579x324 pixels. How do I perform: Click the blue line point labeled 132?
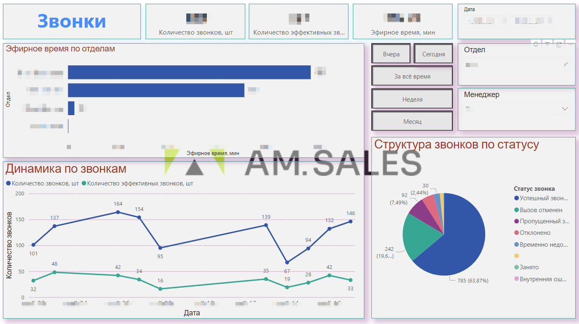coord(329,229)
